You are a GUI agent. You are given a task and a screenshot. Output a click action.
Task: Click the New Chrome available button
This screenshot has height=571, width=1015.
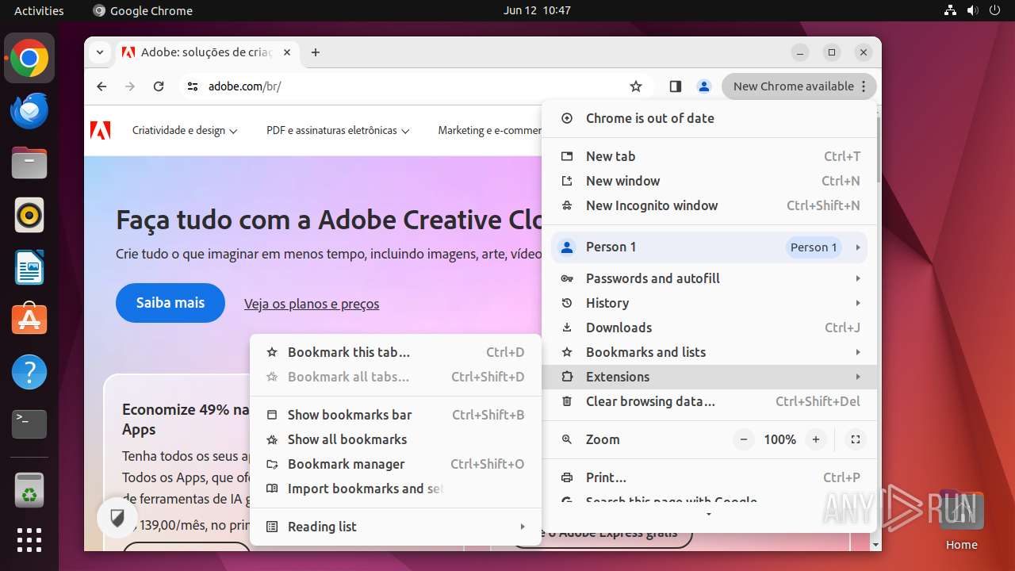pyautogui.click(x=799, y=86)
